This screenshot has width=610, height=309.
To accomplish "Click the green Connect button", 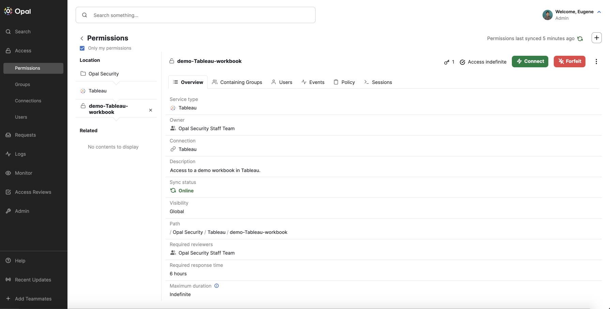I will point(530,62).
